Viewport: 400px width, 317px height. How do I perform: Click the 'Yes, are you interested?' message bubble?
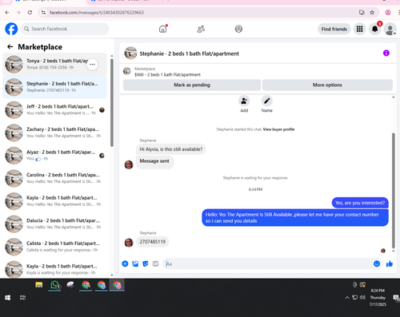[x=360, y=203]
